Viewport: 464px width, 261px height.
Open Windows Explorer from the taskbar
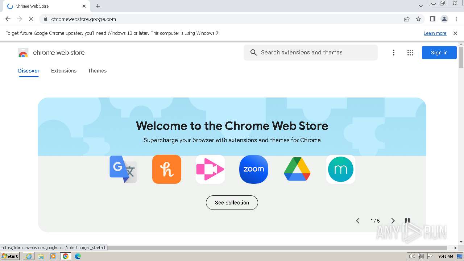[41, 256]
